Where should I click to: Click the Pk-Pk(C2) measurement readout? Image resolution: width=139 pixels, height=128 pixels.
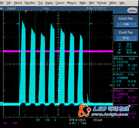[x=124, y=75]
